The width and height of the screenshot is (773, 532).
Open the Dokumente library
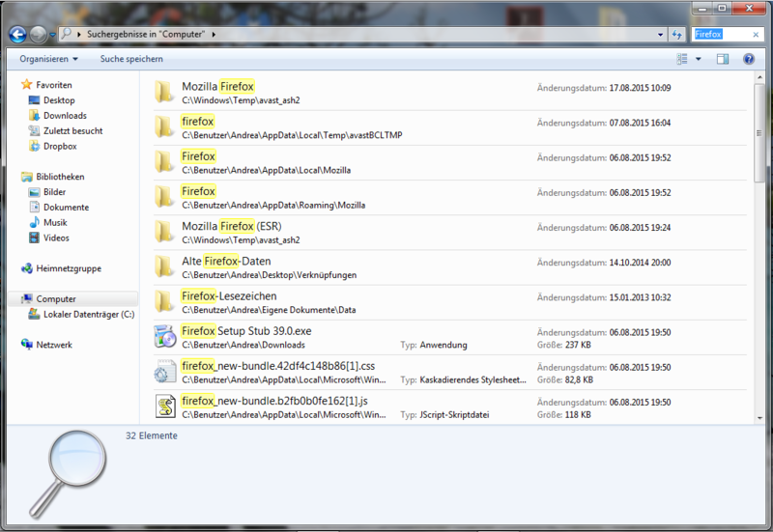pyautogui.click(x=66, y=207)
